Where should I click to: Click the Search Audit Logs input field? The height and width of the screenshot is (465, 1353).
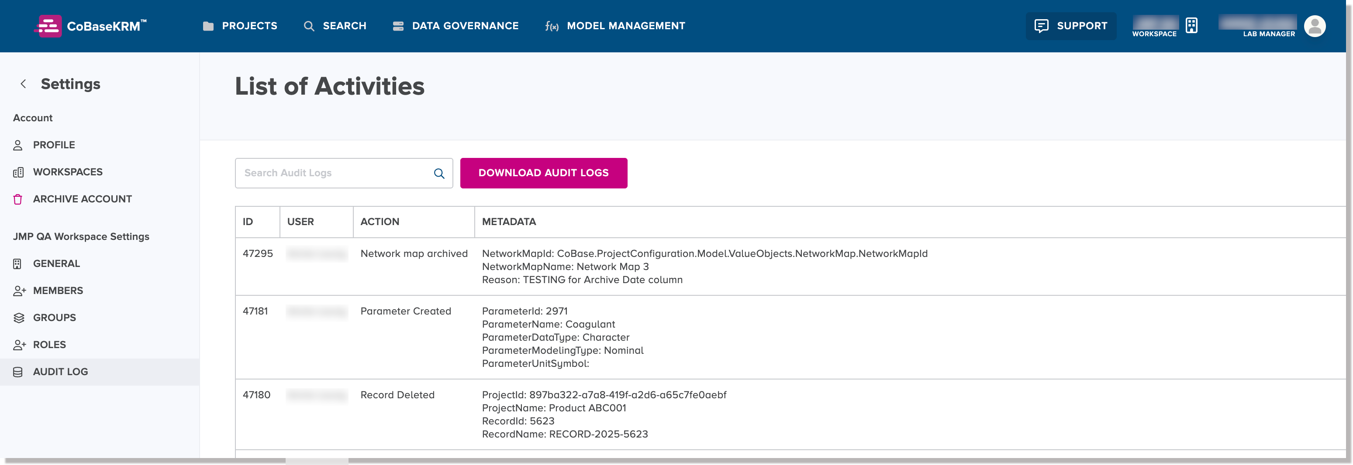point(326,173)
